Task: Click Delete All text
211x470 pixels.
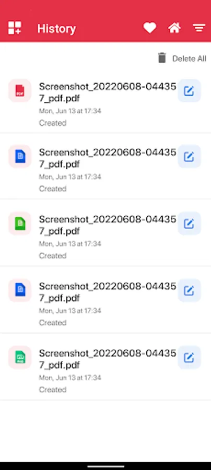Action: [x=189, y=58]
